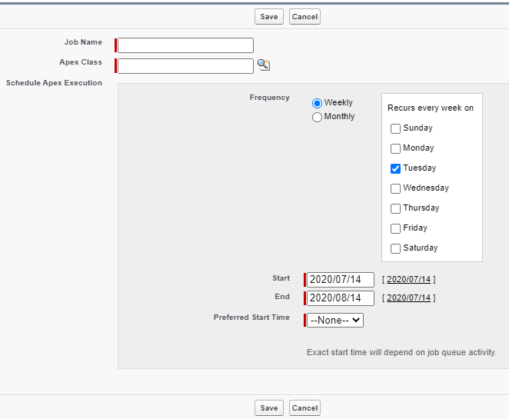Open the Apex Class lookup icon

click(264, 65)
